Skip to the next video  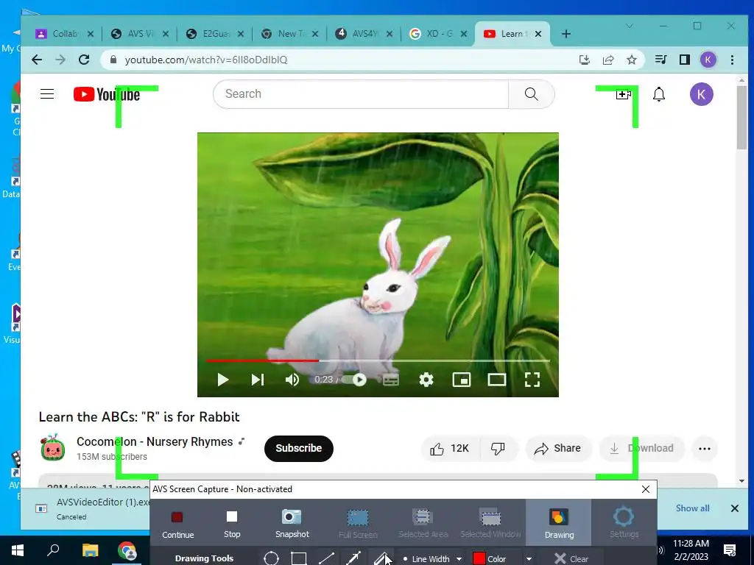click(x=258, y=380)
